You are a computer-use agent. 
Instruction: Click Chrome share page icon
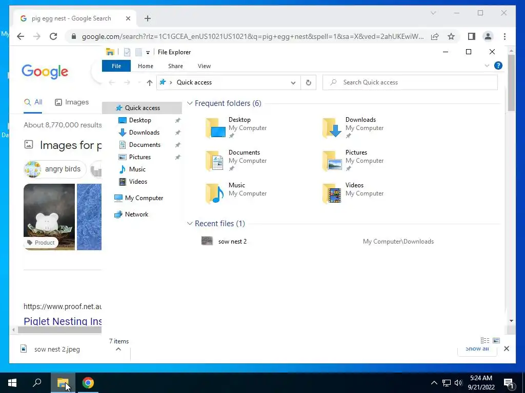click(435, 36)
